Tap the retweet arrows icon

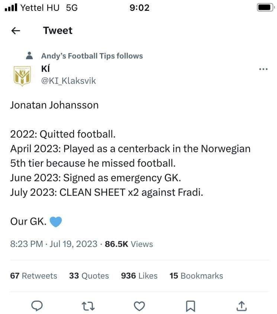tap(88, 306)
